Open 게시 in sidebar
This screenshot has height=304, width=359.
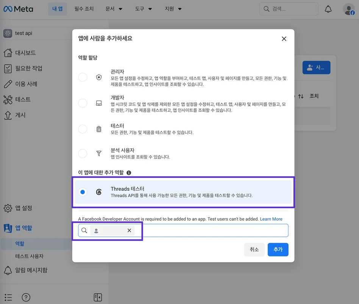[20, 115]
